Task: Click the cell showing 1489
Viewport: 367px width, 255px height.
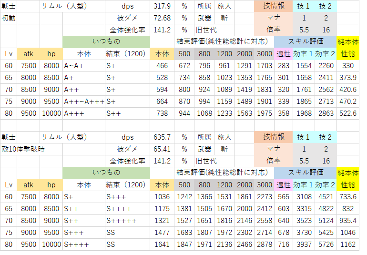Action: pos(244,102)
